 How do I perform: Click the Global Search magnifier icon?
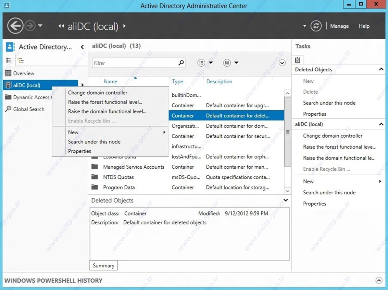tap(8, 109)
